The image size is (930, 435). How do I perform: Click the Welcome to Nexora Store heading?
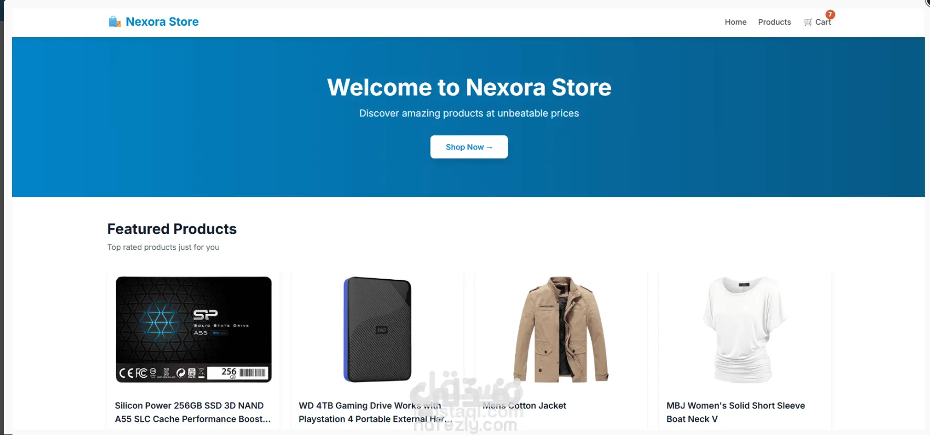469,87
